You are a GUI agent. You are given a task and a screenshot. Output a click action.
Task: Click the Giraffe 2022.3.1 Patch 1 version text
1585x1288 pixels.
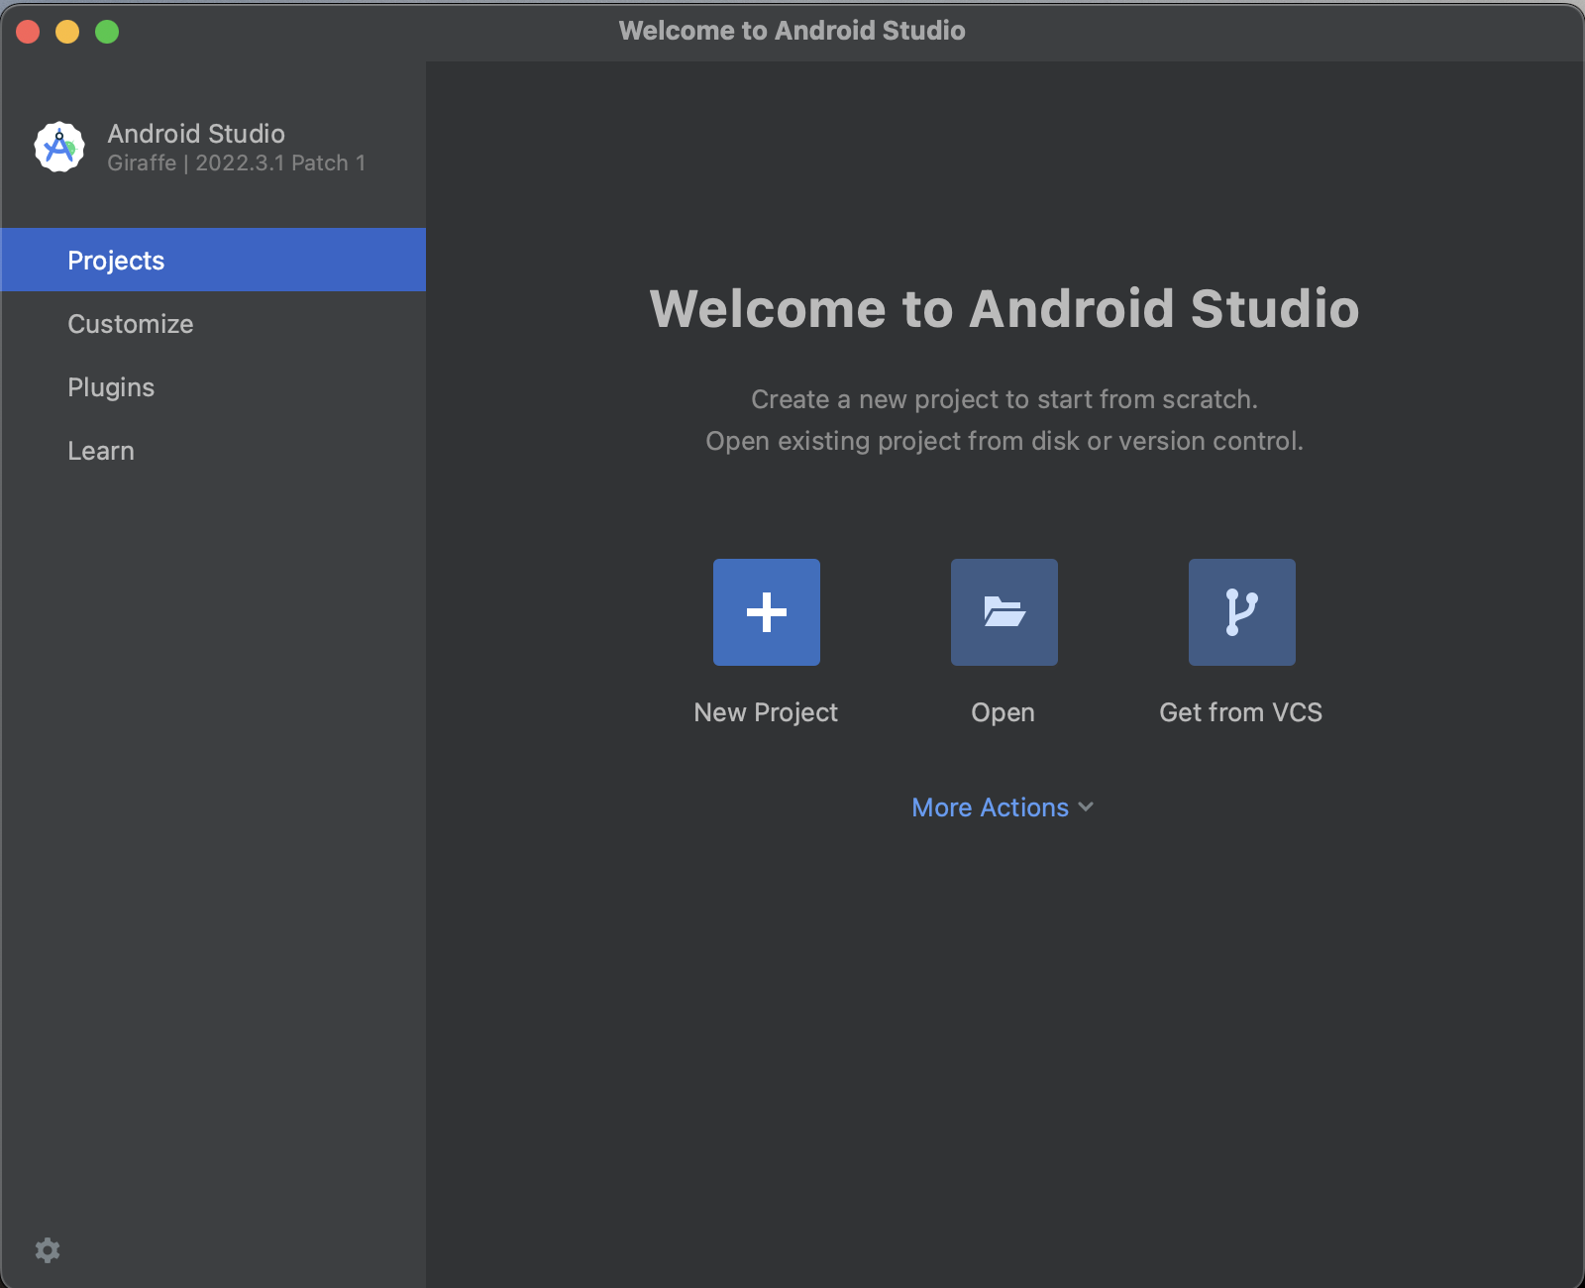[x=237, y=163]
